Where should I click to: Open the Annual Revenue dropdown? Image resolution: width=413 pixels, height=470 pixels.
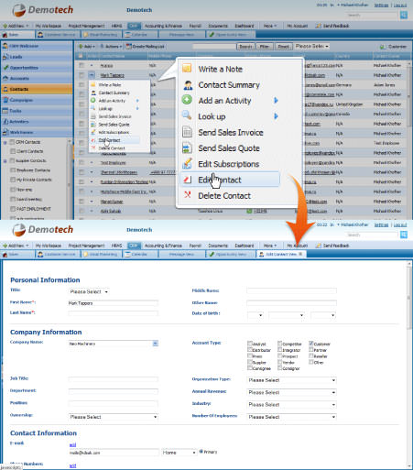pos(291,392)
